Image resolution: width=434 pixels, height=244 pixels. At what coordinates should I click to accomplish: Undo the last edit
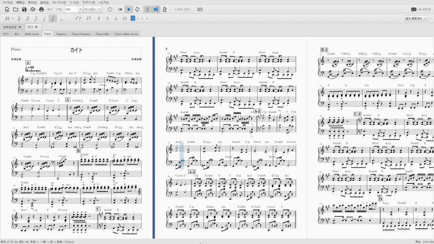pos(50,9)
